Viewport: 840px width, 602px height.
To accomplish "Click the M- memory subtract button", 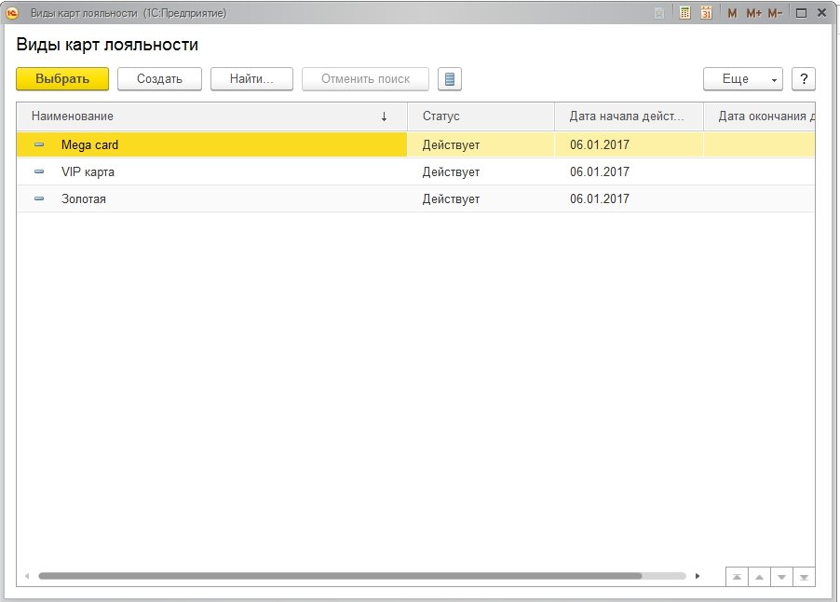I will click(x=775, y=13).
